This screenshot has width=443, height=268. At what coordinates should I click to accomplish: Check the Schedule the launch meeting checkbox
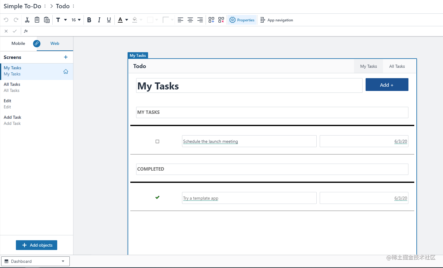pyautogui.click(x=157, y=141)
